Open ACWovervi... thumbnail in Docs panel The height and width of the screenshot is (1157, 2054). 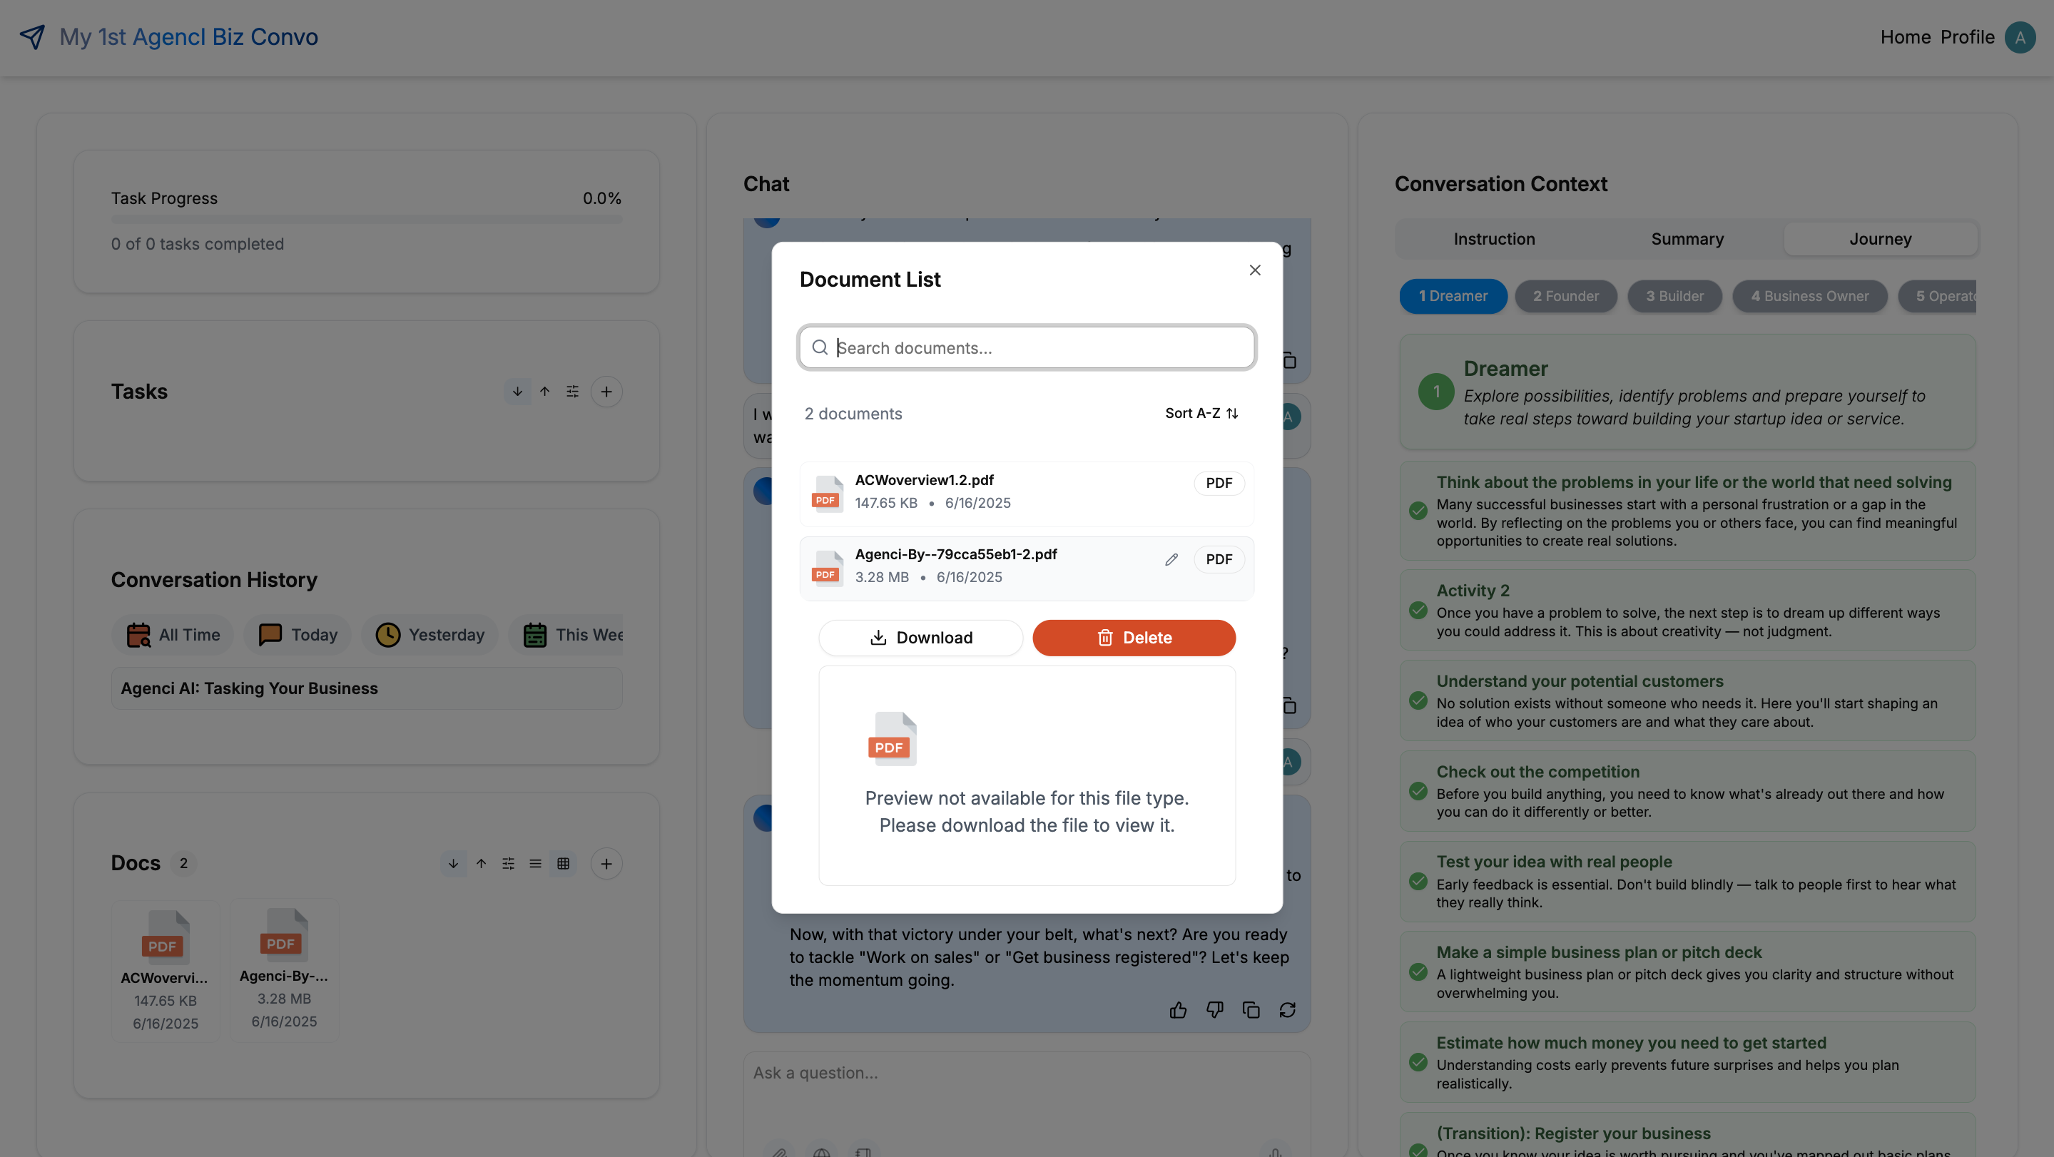click(x=165, y=970)
